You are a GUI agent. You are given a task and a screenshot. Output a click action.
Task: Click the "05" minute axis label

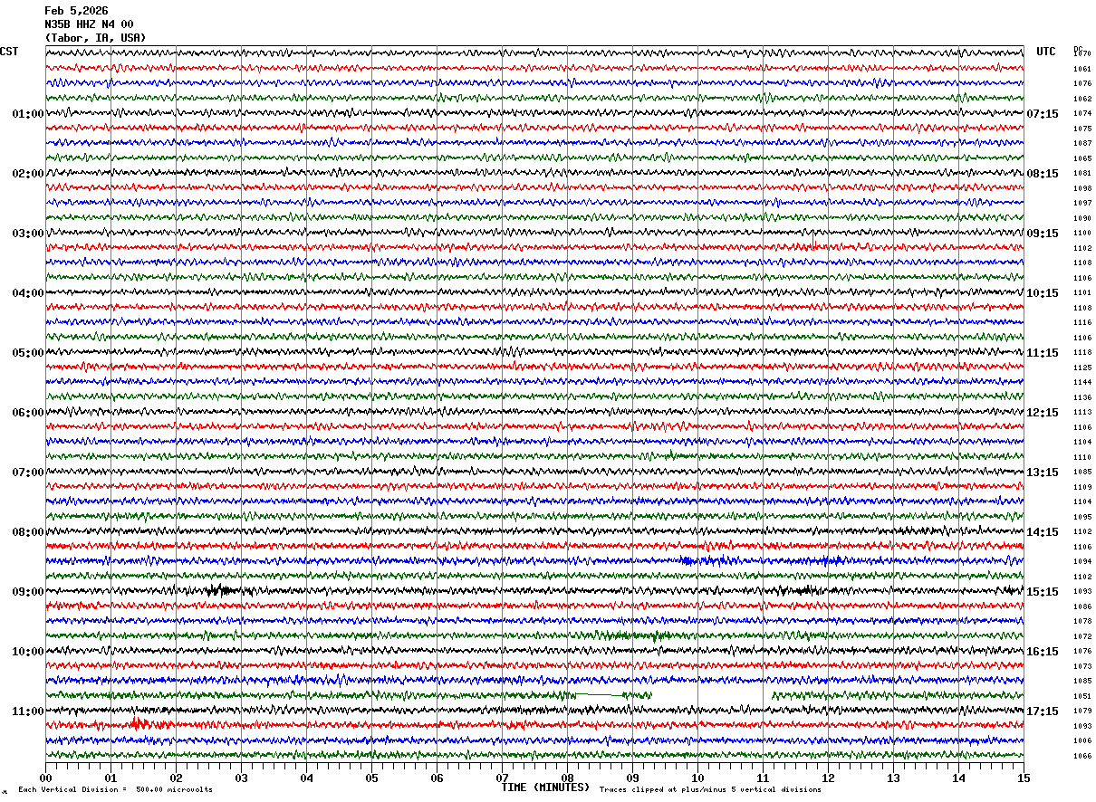point(371,778)
